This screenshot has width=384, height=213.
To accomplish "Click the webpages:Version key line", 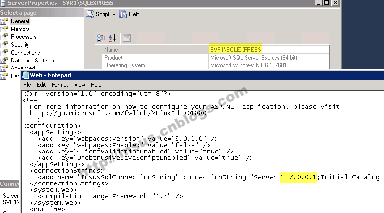I will (128, 139).
